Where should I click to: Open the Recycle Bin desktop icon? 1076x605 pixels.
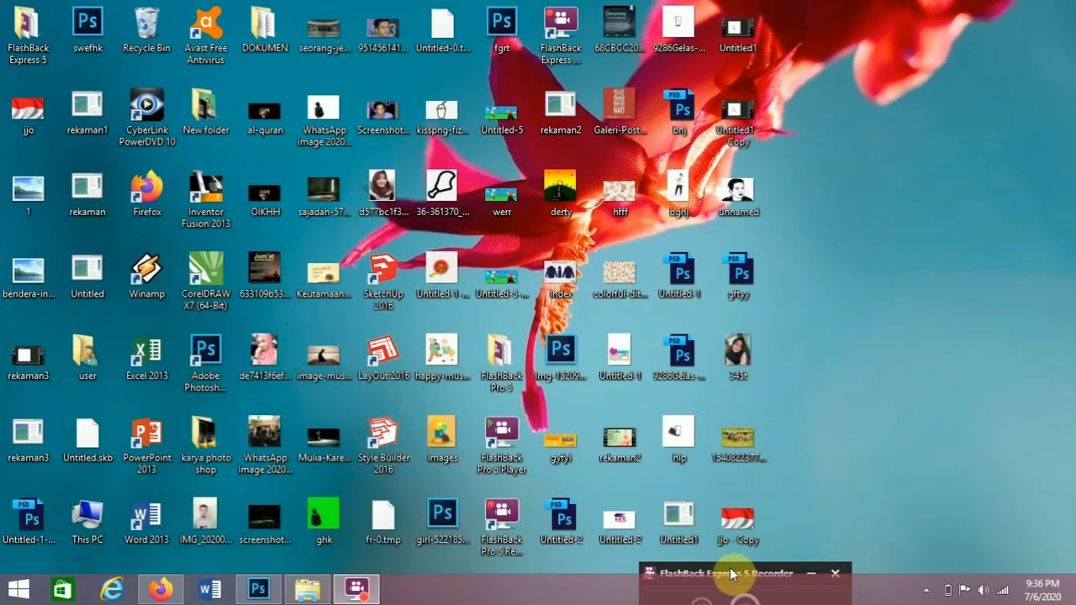point(146,30)
